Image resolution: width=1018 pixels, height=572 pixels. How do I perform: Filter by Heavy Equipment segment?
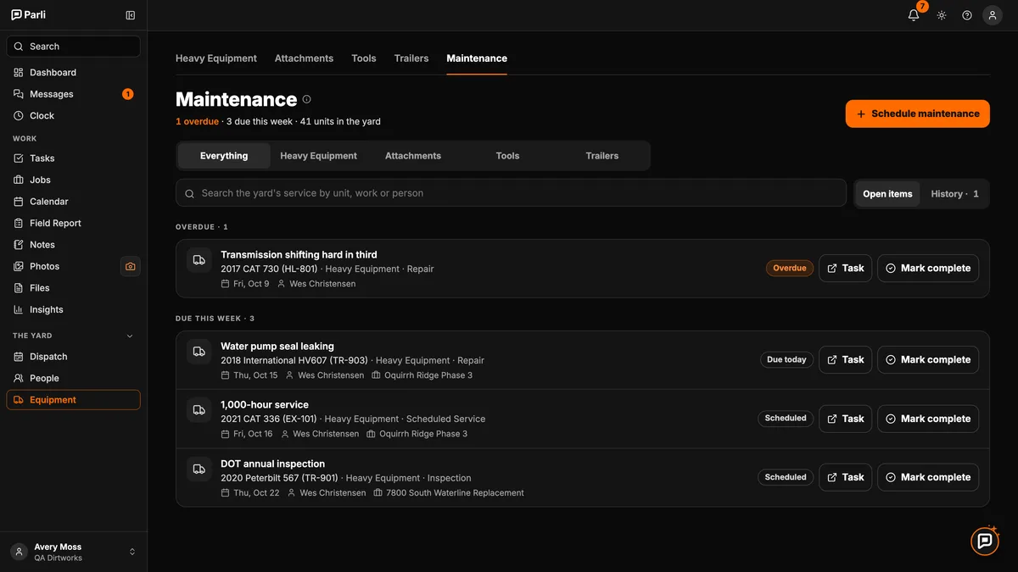[319, 156]
